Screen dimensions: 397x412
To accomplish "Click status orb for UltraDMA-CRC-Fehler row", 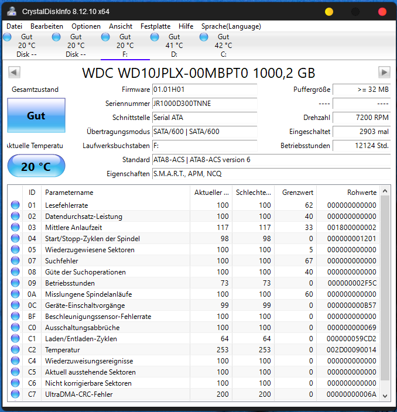I will 15,394.
